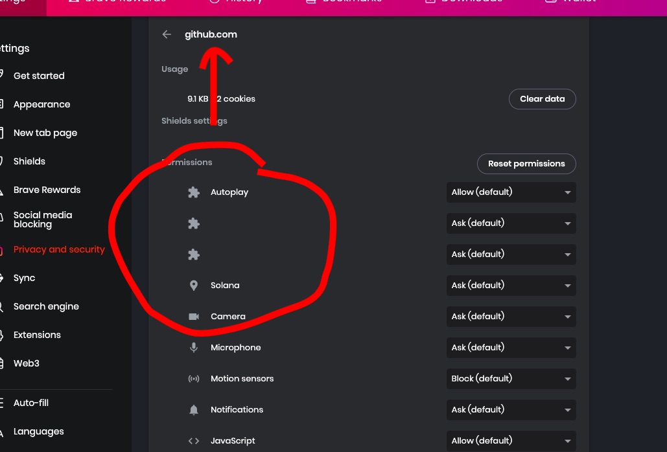Open Auto-fill settings section

(x=31, y=403)
